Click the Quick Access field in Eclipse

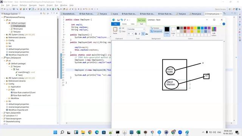tap(220, 9)
